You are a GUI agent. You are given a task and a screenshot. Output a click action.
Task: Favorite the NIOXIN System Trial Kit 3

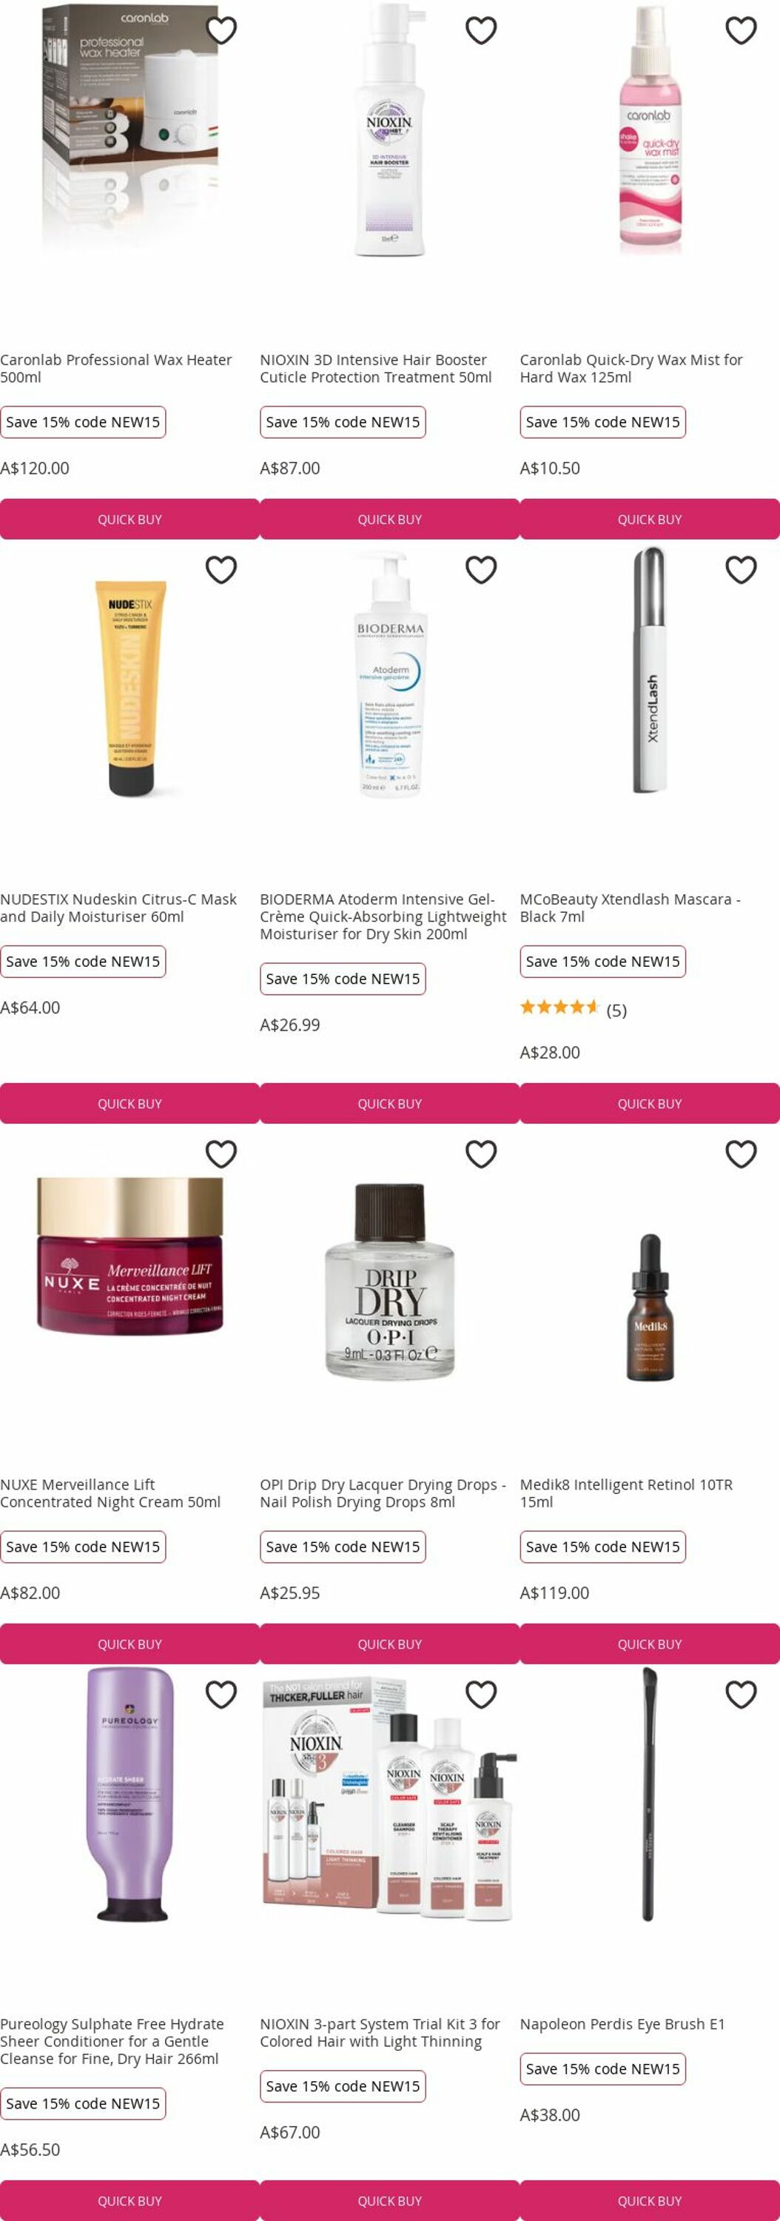coord(481,1695)
